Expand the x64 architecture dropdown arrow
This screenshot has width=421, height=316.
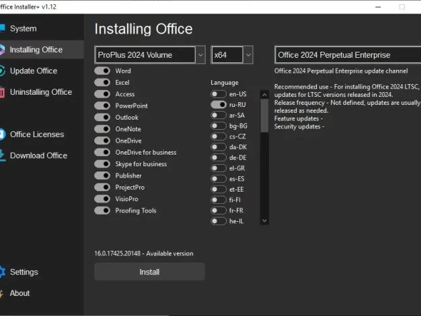pos(248,54)
